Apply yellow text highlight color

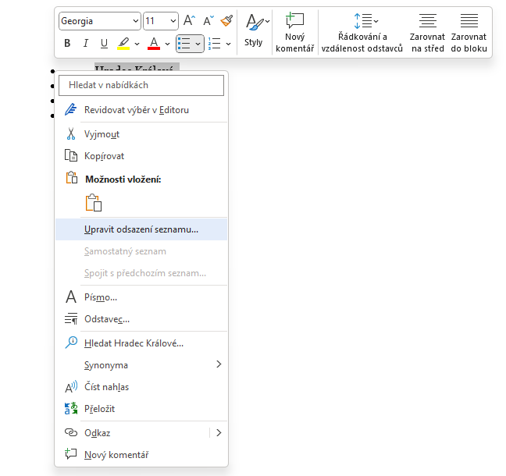pos(123,43)
